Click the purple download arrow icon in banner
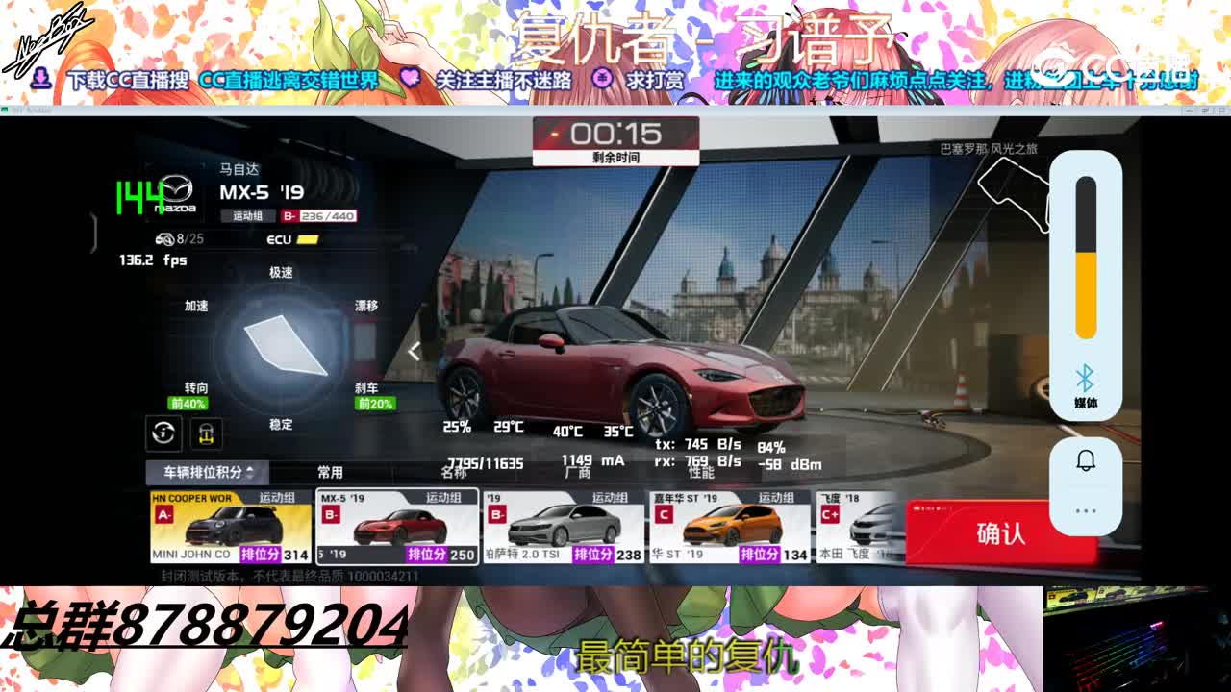The height and width of the screenshot is (692, 1231). pyautogui.click(x=41, y=77)
